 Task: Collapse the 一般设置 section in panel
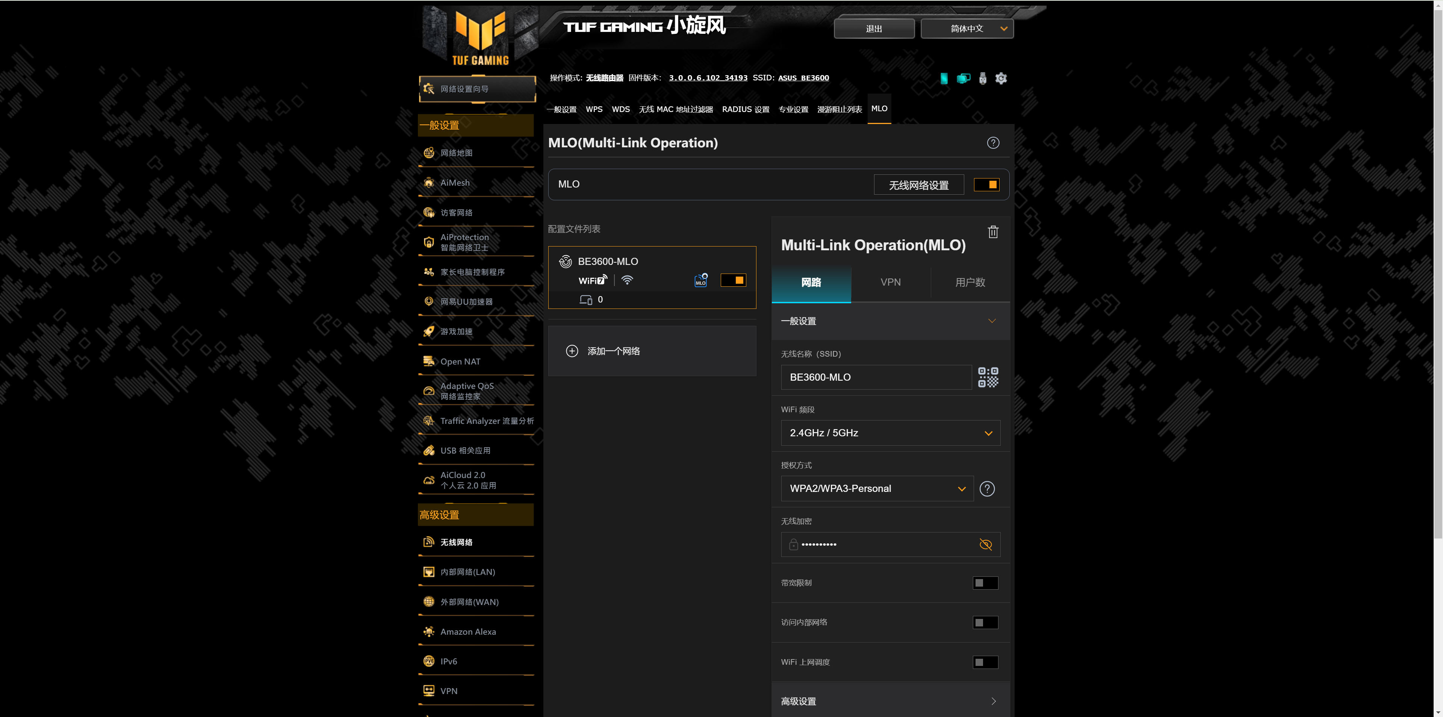click(890, 321)
